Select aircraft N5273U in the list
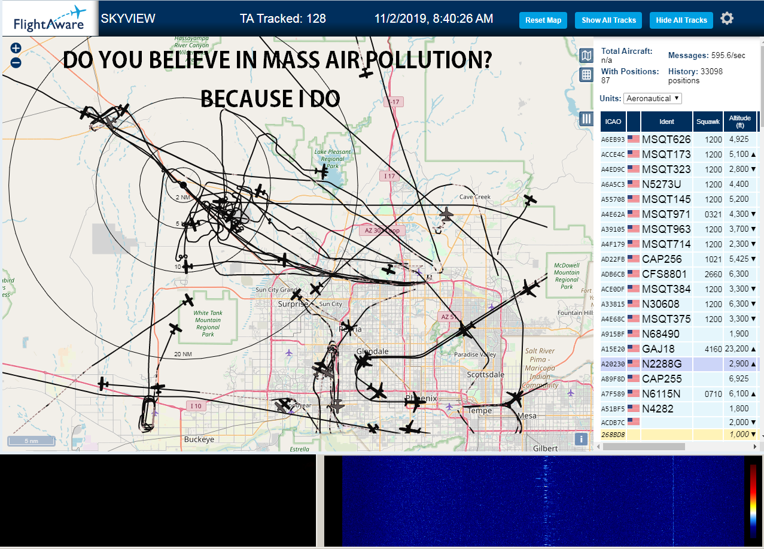 662,184
